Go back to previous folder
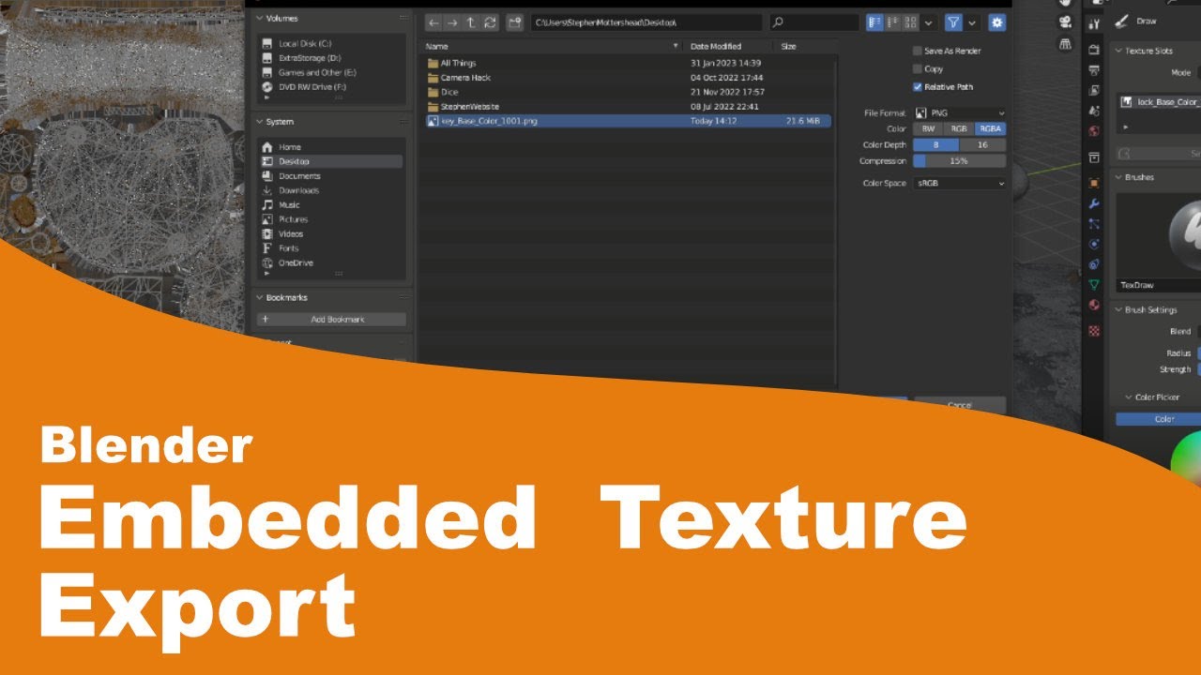This screenshot has height=675, width=1201. click(x=433, y=22)
